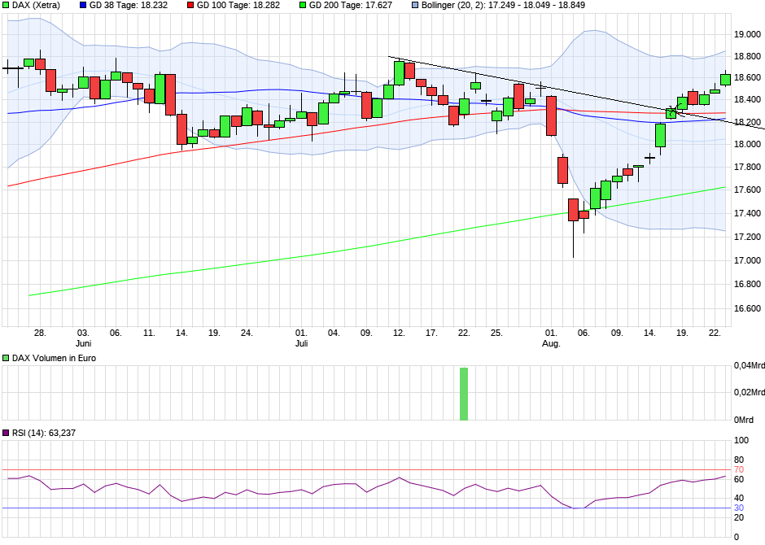
Task: Click the '04.' date axis label
Action: [x=334, y=333]
